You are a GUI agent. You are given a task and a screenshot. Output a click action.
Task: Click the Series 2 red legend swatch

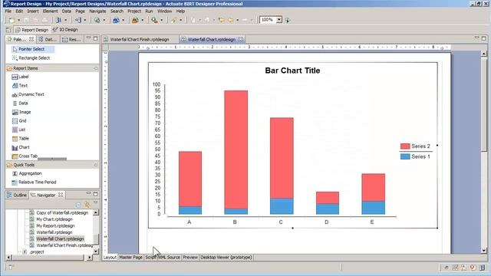pyautogui.click(x=405, y=146)
